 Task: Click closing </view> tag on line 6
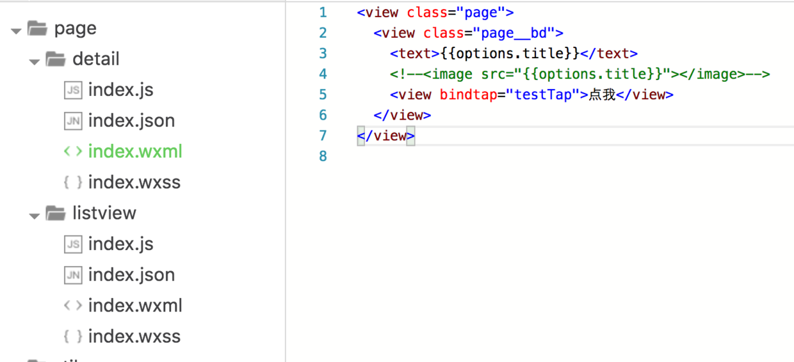point(402,115)
